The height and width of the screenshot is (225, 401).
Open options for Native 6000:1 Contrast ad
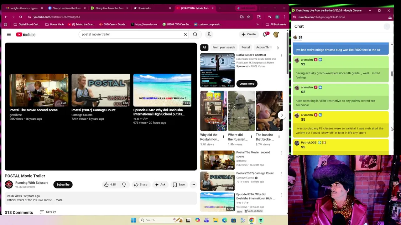click(x=281, y=56)
